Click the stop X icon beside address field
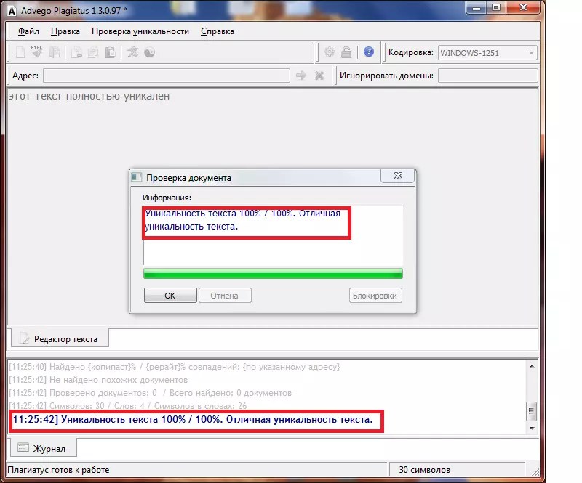Viewport: 582px width, 483px height. click(319, 76)
